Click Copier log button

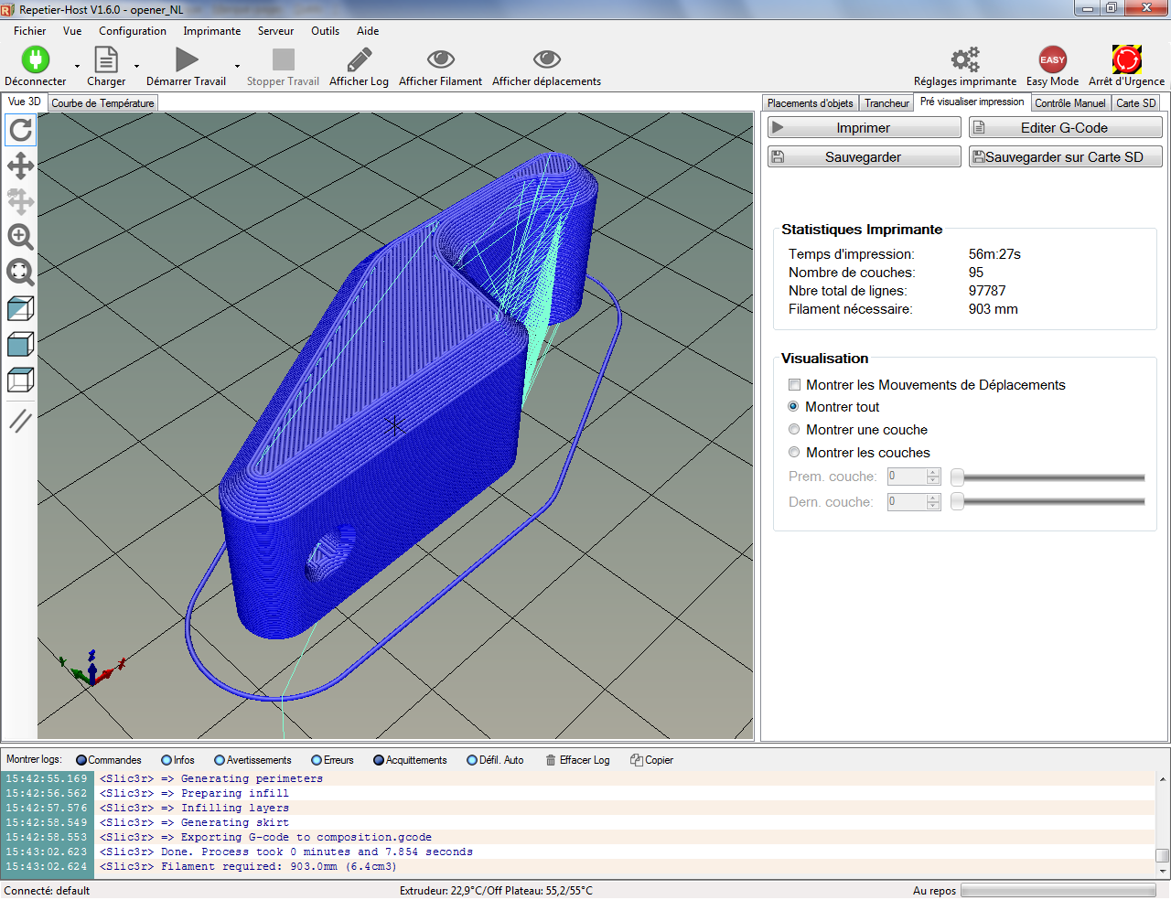[651, 760]
